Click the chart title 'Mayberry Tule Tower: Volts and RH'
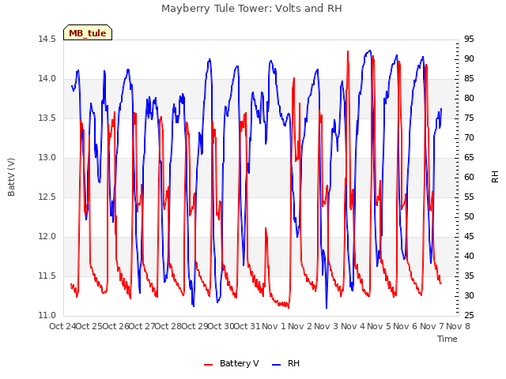506x379 pixels. [x=251, y=9]
